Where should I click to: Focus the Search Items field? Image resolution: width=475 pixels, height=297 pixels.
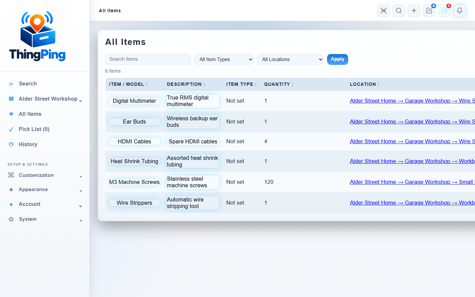point(148,59)
